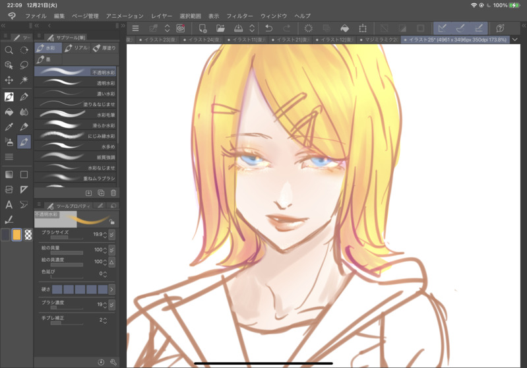Switch to the イラスト24 document tab

[202, 40]
